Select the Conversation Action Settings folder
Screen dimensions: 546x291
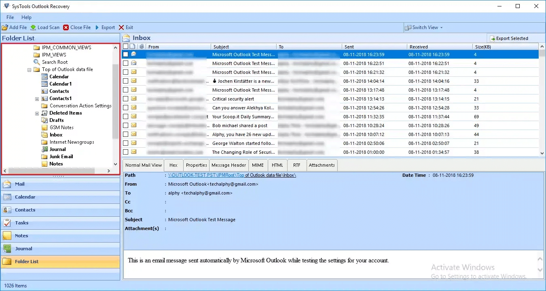[80, 106]
